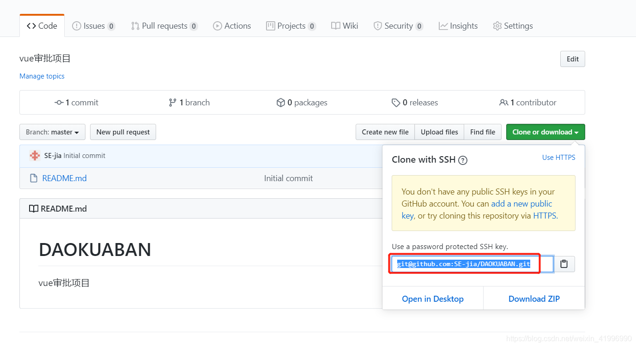Click the Settings gear icon
The image size is (636, 347).
point(497,26)
